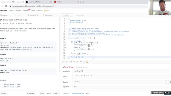Screen dimensions: 171x96
Task: Open the Debugger tab
Action: click(x=84, y=62)
